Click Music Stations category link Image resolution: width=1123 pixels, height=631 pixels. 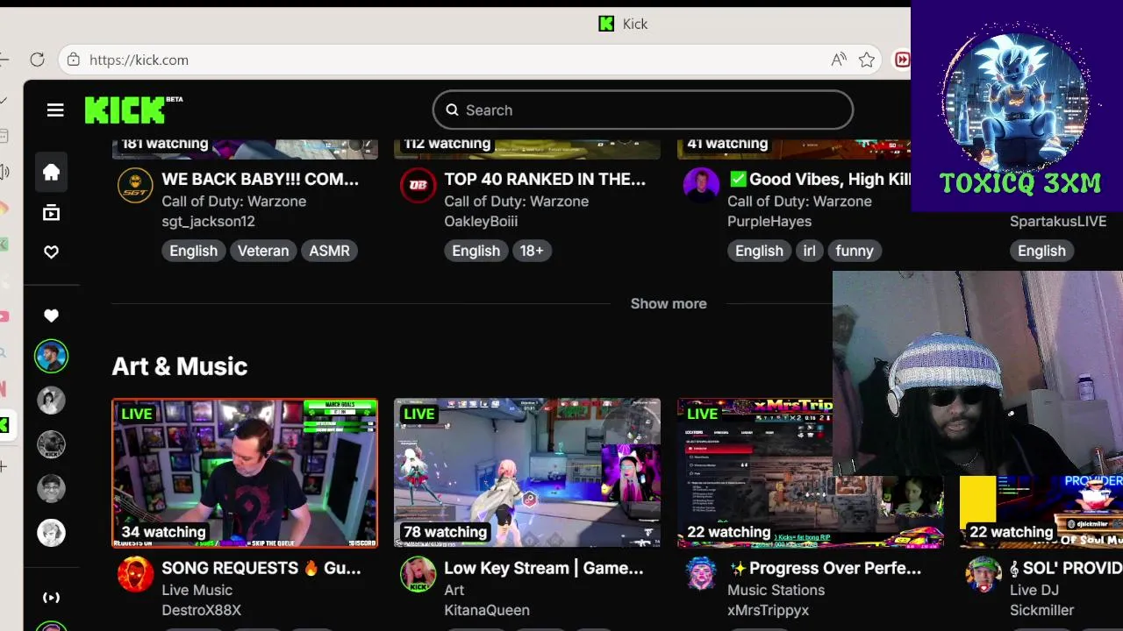tap(776, 590)
